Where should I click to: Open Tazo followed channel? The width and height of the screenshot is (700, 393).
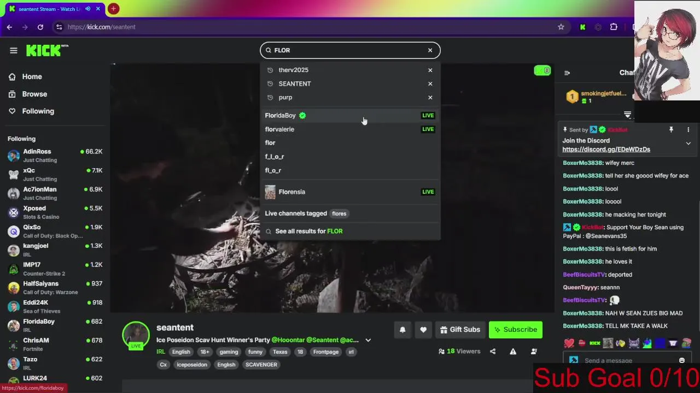[55, 364]
